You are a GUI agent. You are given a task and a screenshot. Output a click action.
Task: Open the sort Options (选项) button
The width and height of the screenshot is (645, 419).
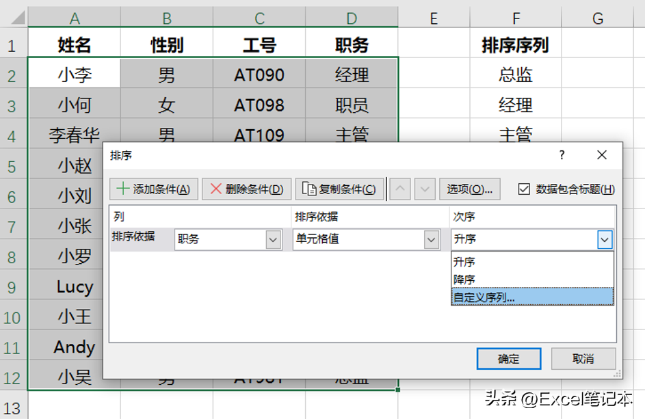pyautogui.click(x=470, y=189)
